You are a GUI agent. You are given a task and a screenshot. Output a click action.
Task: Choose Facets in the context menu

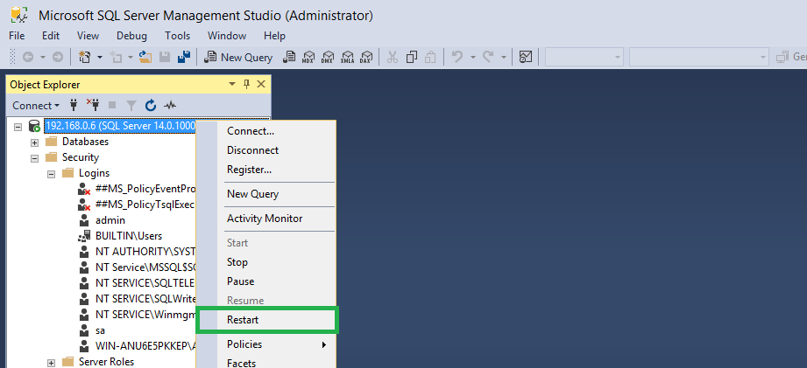click(x=266, y=363)
